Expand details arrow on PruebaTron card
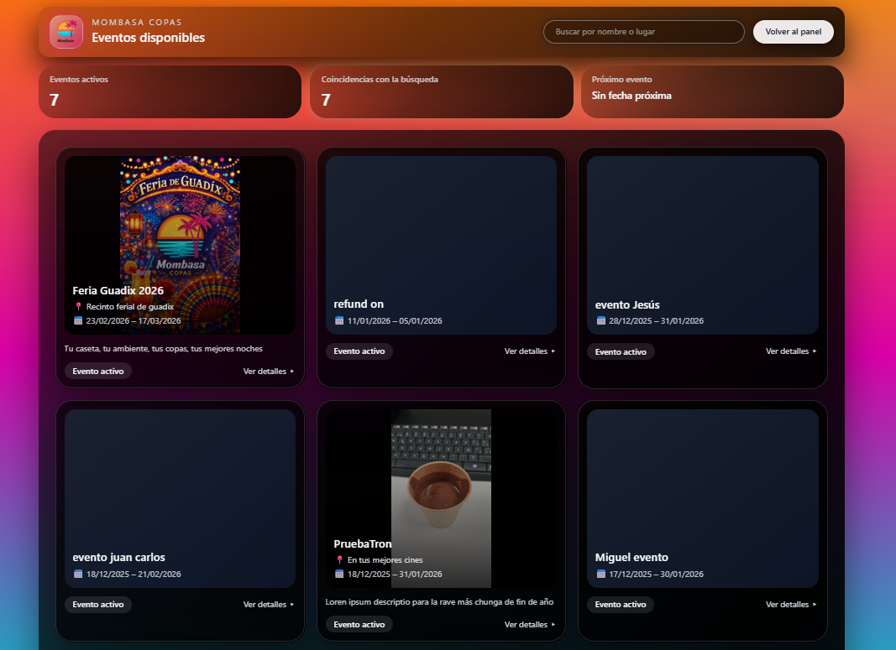This screenshot has height=650, width=896. coord(554,624)
